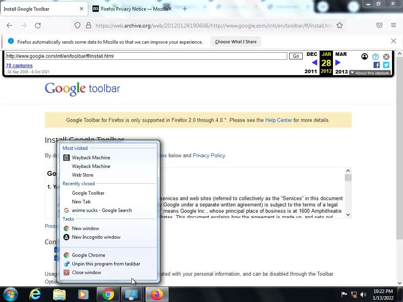Click terms box scroll down arrow

click(348, 215)
